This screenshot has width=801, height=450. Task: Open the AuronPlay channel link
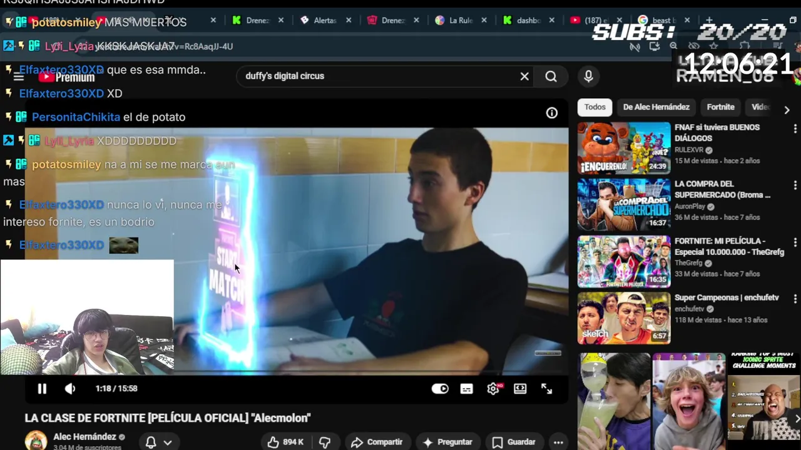coord(690,206)
